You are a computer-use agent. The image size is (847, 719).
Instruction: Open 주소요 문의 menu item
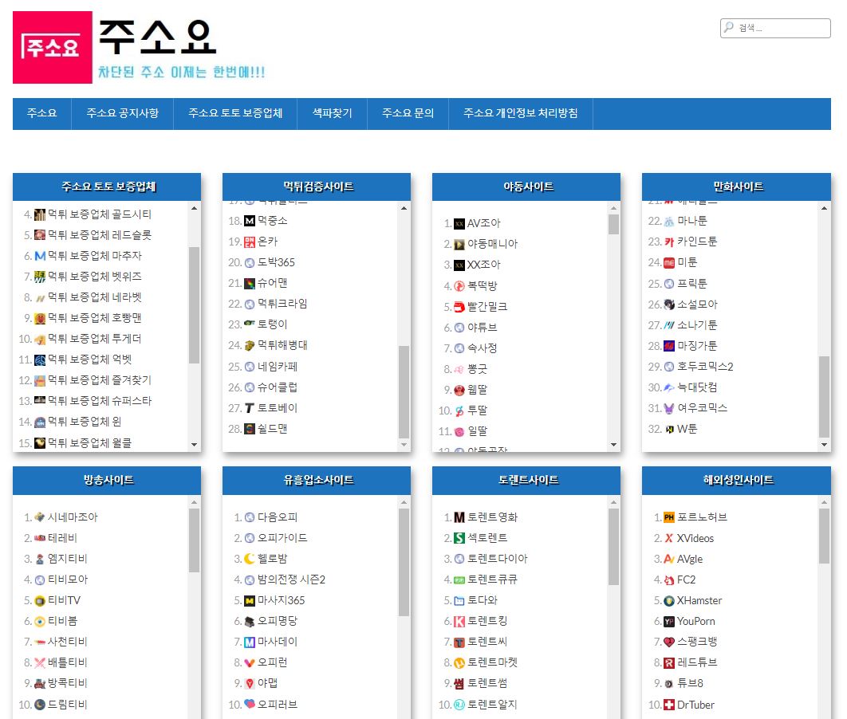point(408,113)
